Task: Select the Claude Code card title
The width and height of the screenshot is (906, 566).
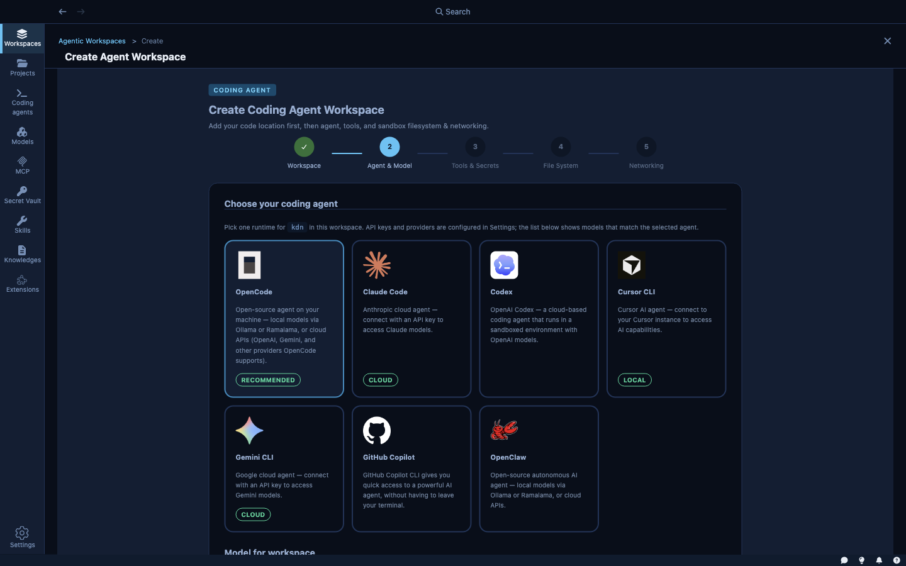Action: pyautogui.click(x=385, y=292)
